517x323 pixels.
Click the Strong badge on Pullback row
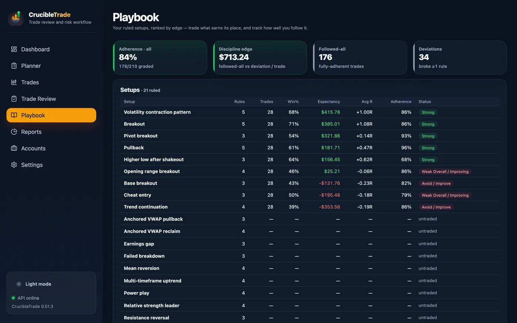[428, 148]
